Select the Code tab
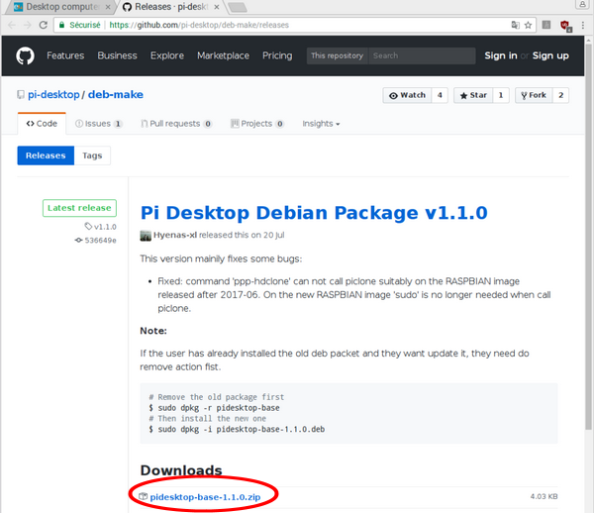The width and height of the screenshot is (594, 513). pyautogui.click(x=42, y=124)
